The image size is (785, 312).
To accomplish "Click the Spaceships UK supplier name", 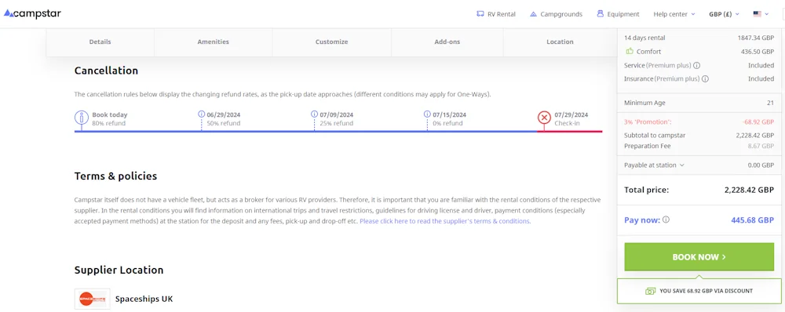I will click(144, 299).
